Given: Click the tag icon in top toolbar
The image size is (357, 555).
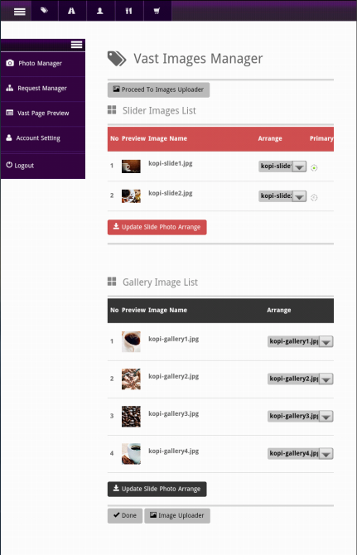Looking at the screenshot, I should [x=45, y=11].
